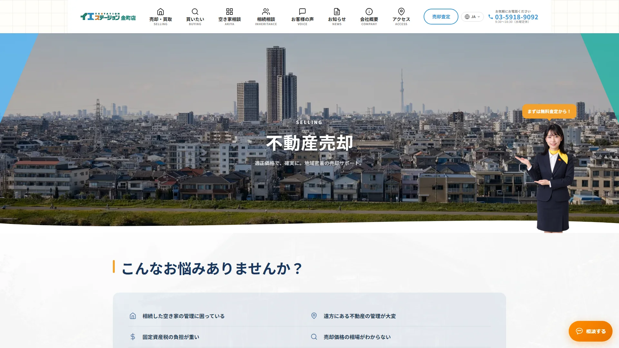Click the grid icon above 空き家相談
The height and width of the screenshot is (348, 619).
click(230, 12)
